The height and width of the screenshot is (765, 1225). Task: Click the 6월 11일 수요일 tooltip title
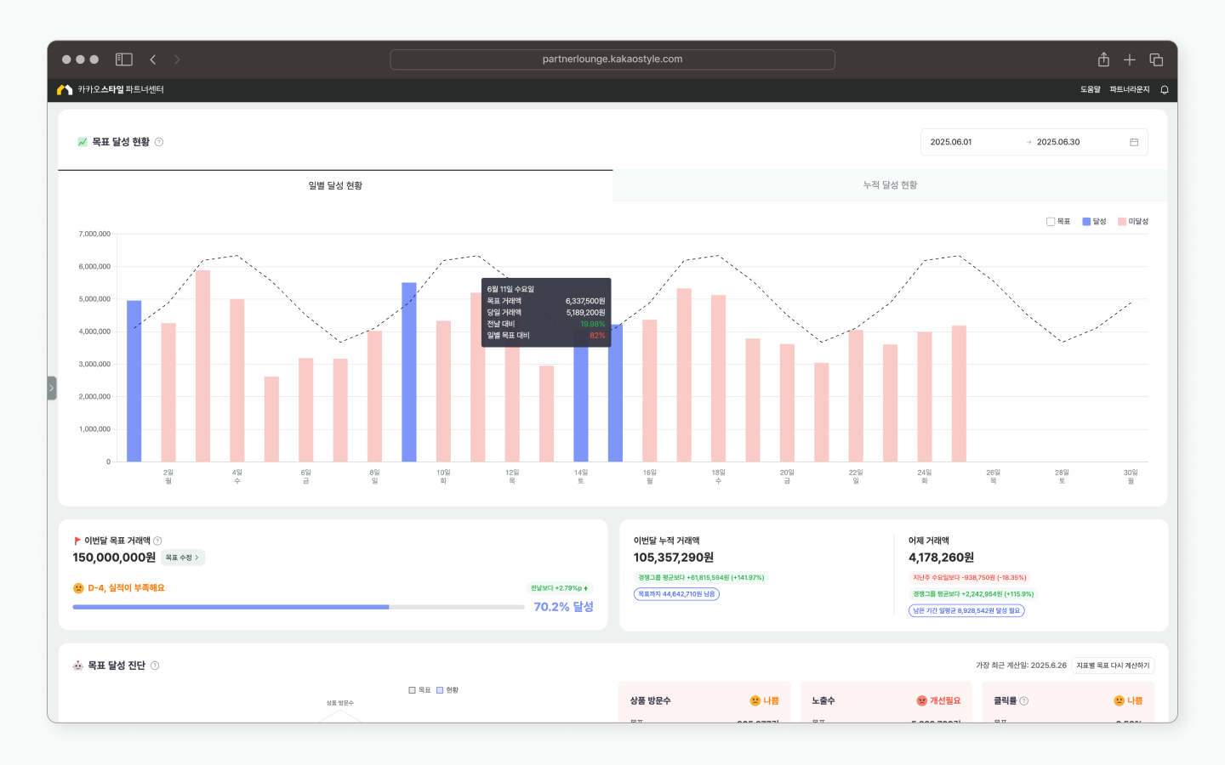click(510, 289)
